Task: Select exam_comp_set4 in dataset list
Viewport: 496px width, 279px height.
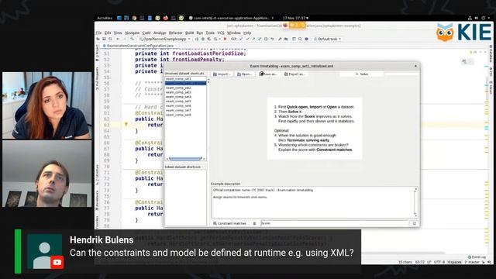Action: coord(178,96)
